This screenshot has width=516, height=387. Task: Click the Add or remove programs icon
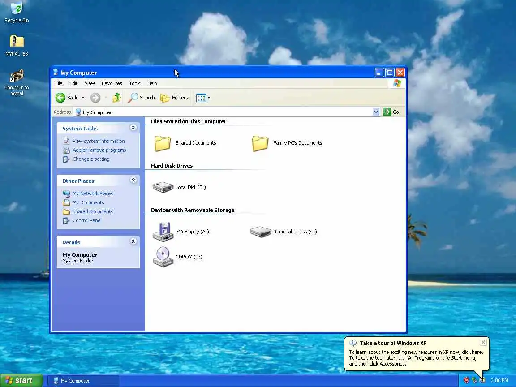click(66, 150)
